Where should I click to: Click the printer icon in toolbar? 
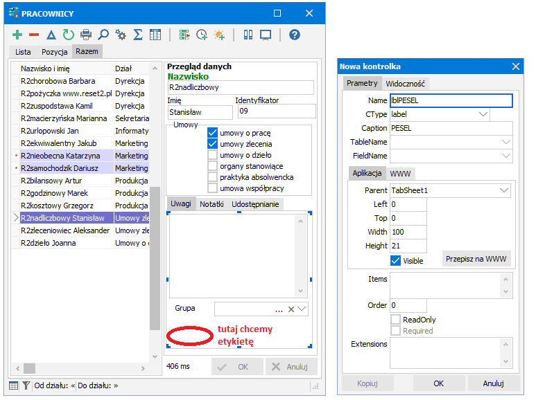(86, 35)
